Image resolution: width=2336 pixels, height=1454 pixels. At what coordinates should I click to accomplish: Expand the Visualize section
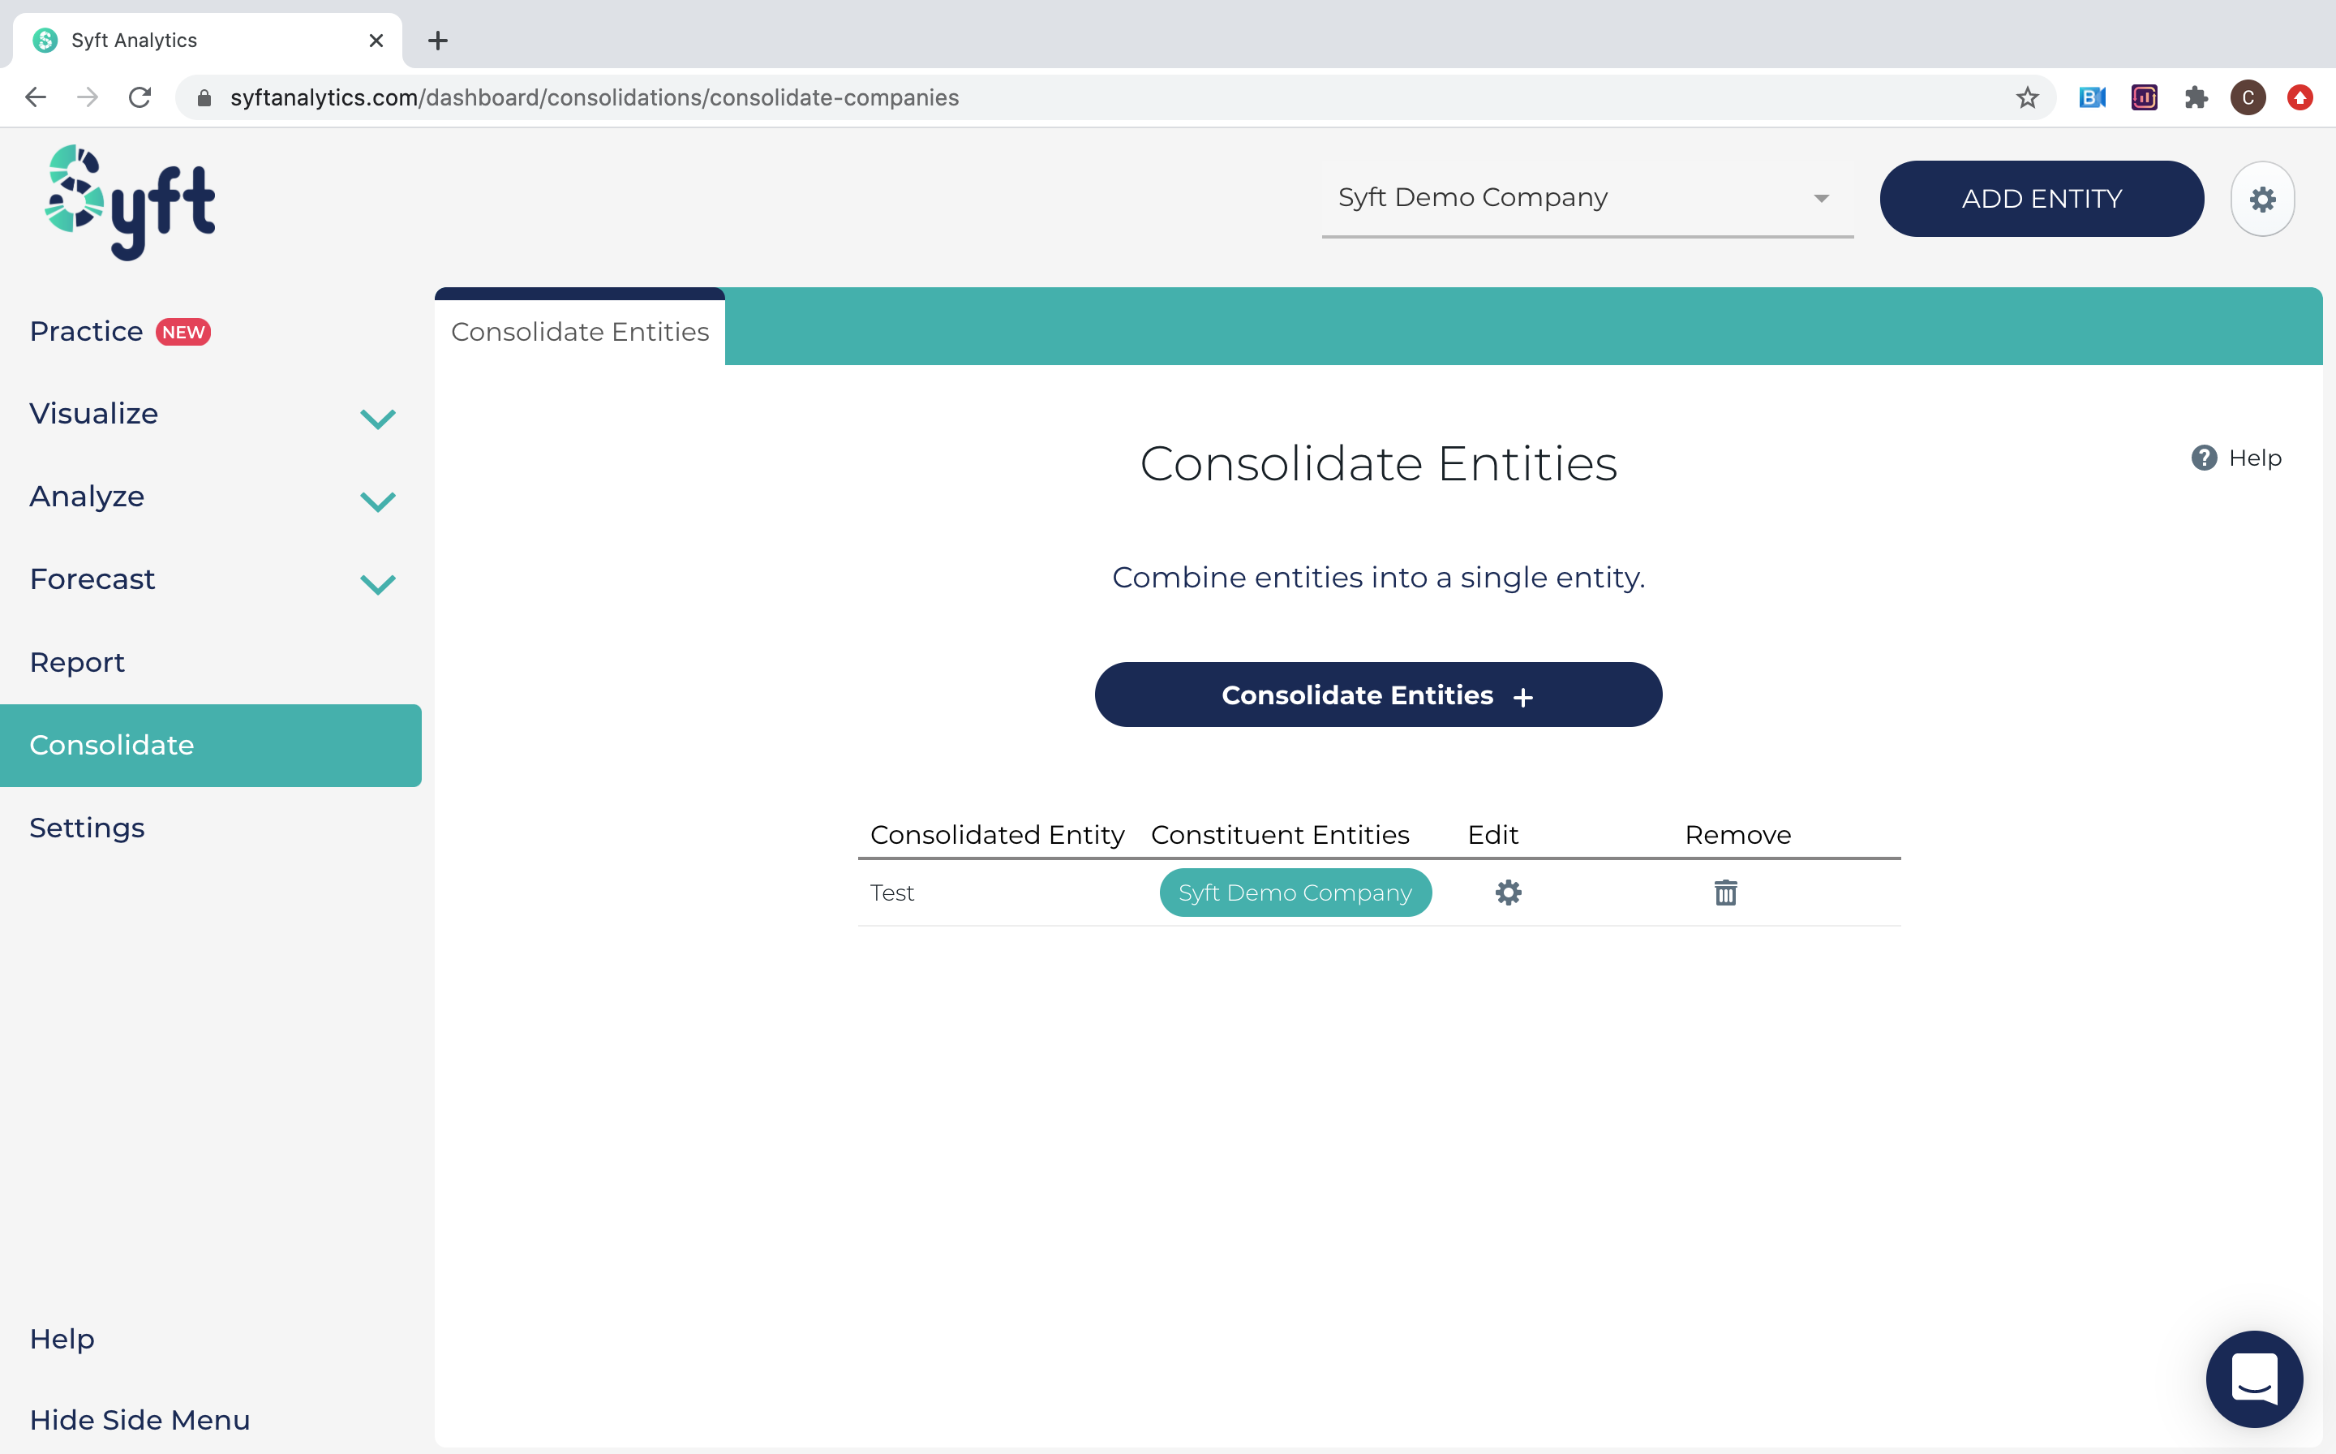click(378, 417)
